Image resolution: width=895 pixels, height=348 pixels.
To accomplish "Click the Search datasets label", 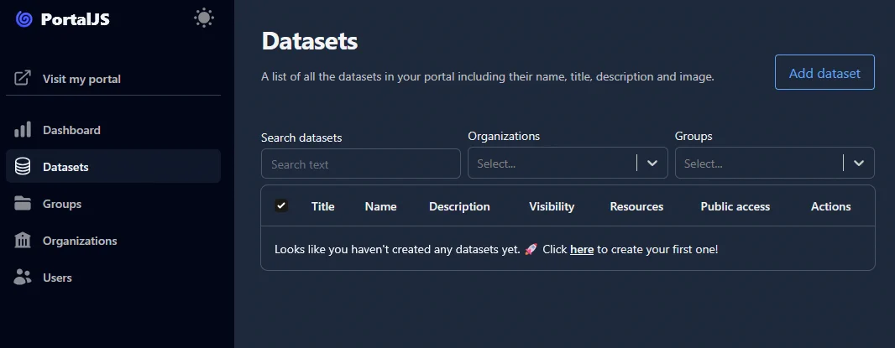I will click(301, 138).
